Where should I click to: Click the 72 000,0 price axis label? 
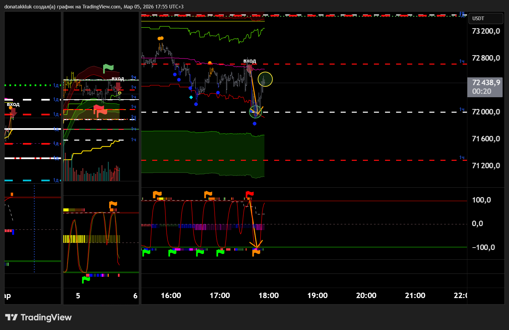tap(485, 112)
